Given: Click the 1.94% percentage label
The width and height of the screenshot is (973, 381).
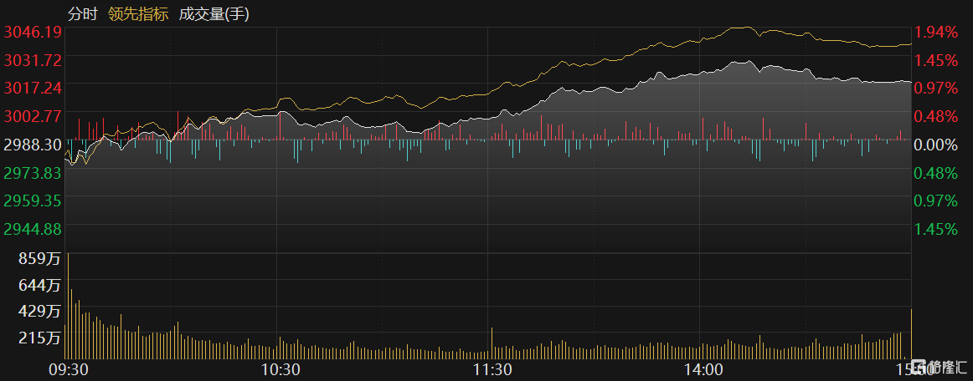Looking at the screenshot, I should [x=937, y=32].
